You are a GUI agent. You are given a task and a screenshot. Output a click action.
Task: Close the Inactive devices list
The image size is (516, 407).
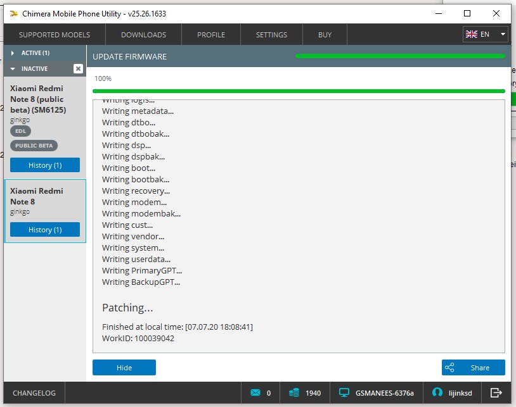(x=78, y=68)
